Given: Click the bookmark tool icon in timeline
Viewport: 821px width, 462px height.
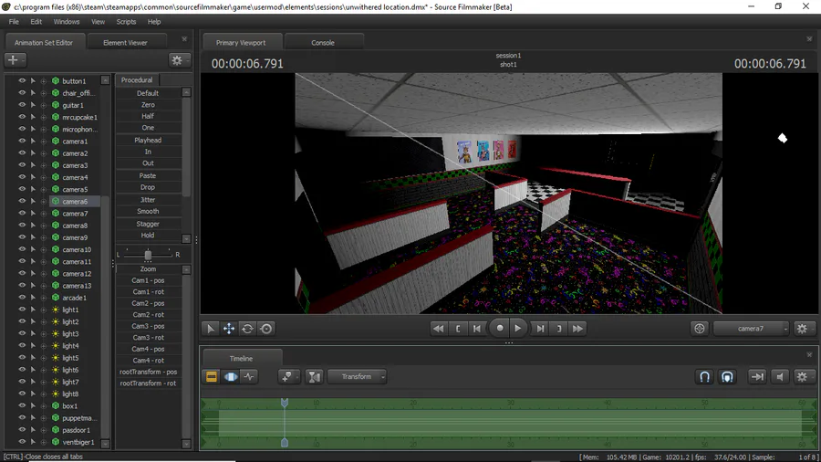Looking at the screenshot, I should click(x=287, y=376).
